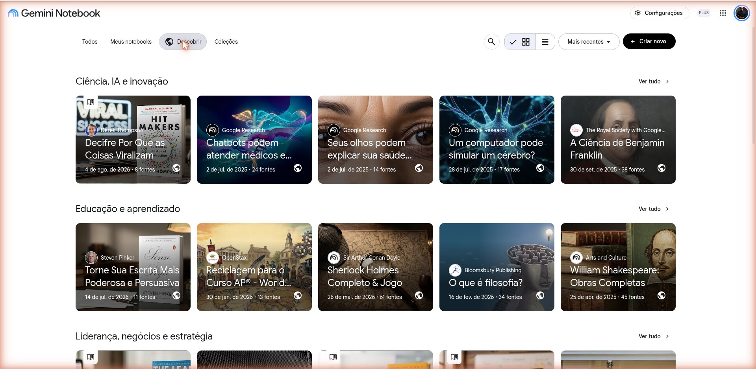Click the globe icon on O que é filosofia card
Viewport: 756px width, 369px height.
point(540,295)
